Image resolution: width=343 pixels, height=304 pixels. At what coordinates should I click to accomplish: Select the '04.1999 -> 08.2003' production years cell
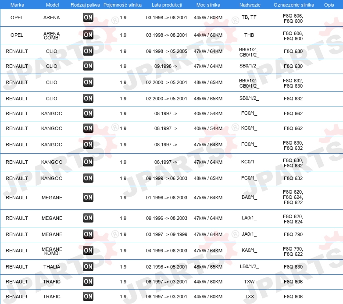click(x=167, y=251)
